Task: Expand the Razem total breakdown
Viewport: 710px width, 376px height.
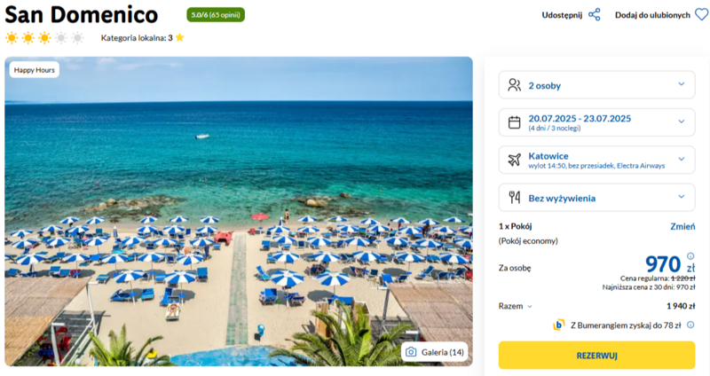Action: coord(516,306)
